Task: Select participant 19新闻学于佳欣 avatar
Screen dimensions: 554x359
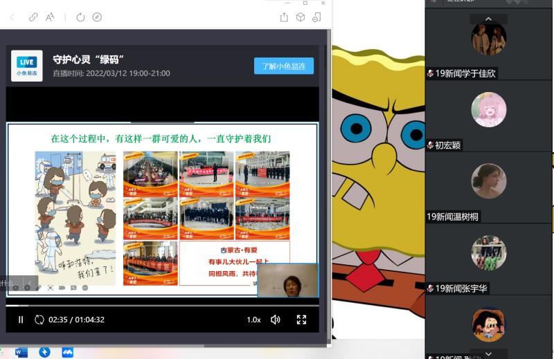Action: click(489, 39)
